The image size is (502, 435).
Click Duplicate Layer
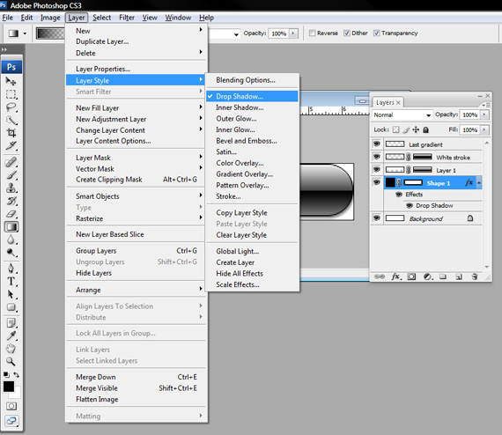pos(137,41)
